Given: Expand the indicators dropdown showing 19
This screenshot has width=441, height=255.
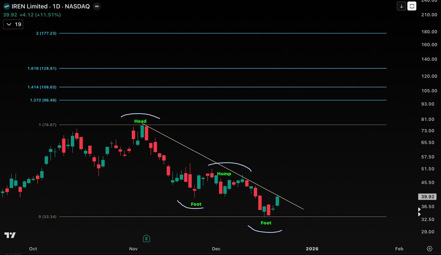Looking at the screenshot, I should point(13,25).
